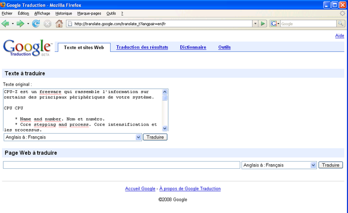This screenshot has width=348, height=213.
Task: Open the Affichage menu
Action: pyautogui.click(x=42, y=13)
